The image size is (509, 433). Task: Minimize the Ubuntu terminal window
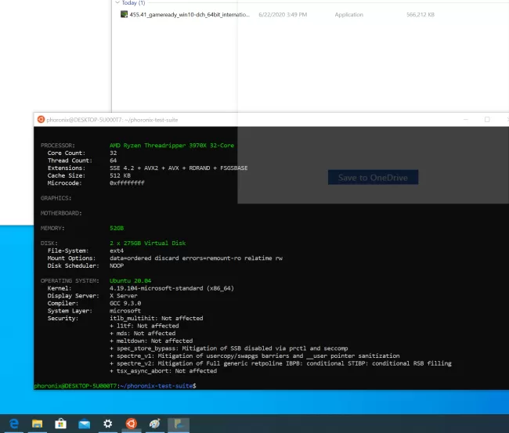[466, 120]
